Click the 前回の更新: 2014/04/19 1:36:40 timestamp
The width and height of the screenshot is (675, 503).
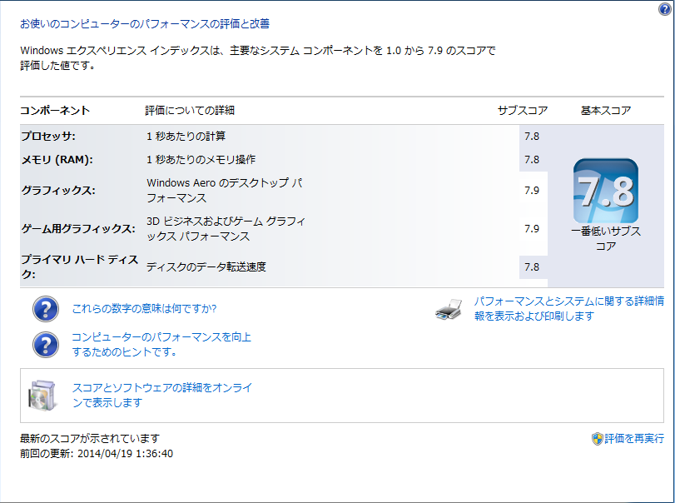pos(97,454)
